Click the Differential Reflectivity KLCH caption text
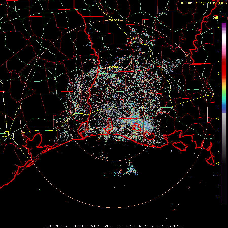 coord(114,226)
